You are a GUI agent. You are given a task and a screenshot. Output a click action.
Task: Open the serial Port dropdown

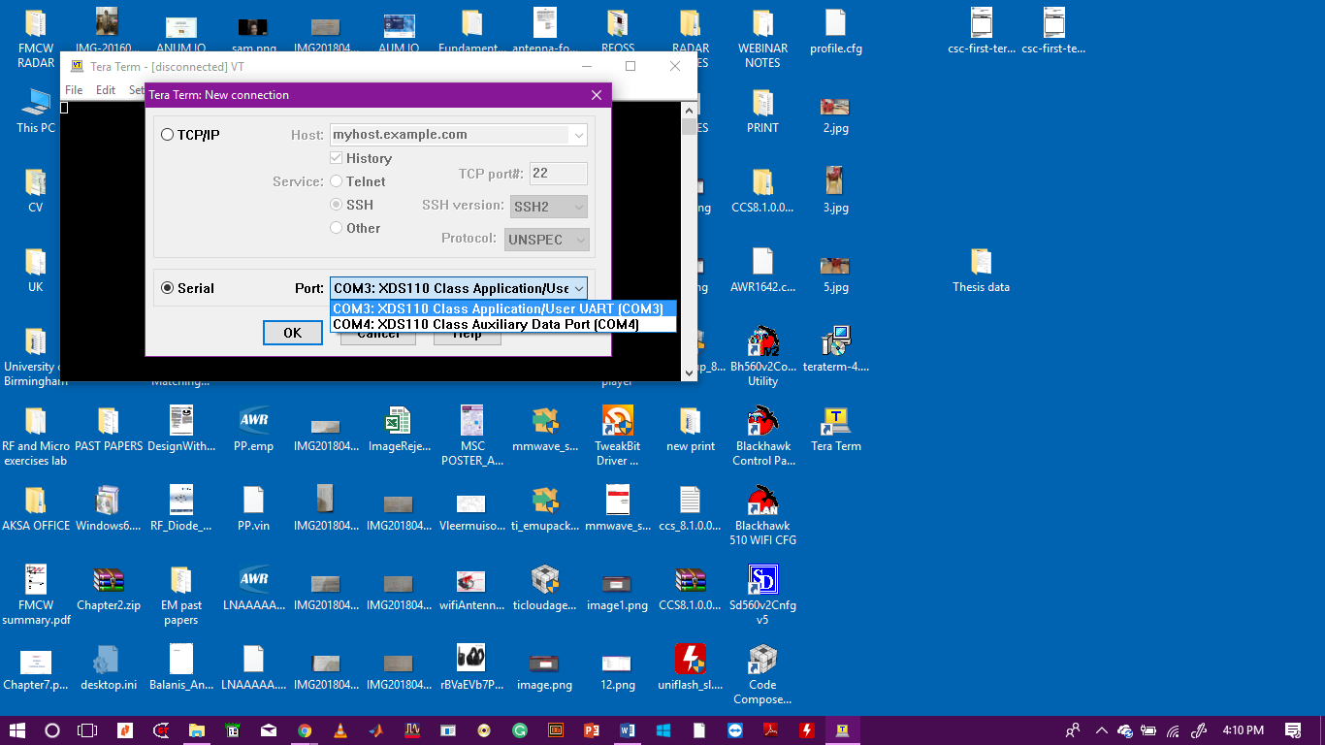coord(578,288)
